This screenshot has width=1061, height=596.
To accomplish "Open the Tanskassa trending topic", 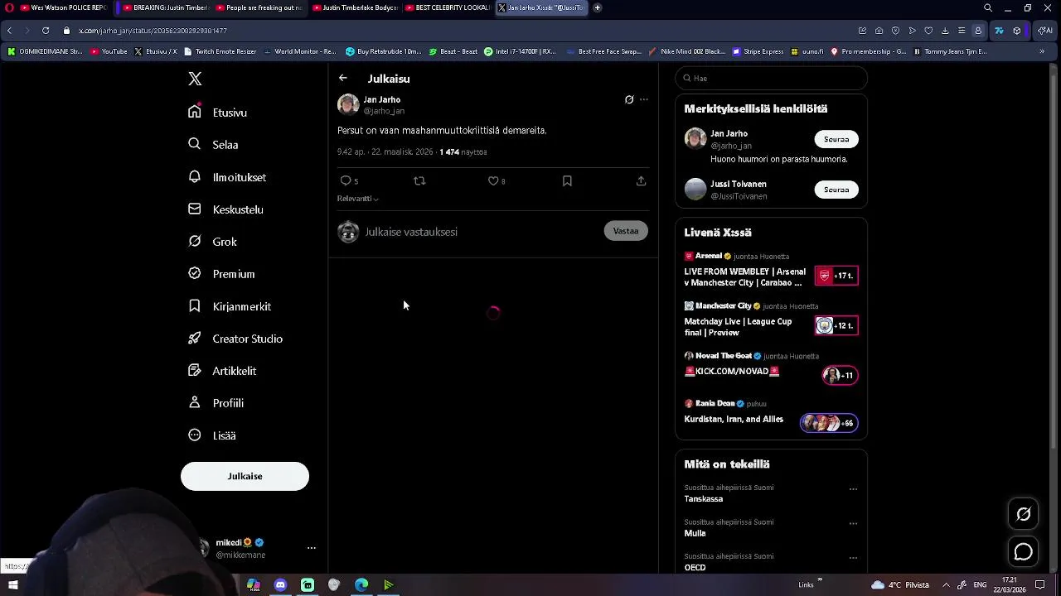I will (704, 499).
